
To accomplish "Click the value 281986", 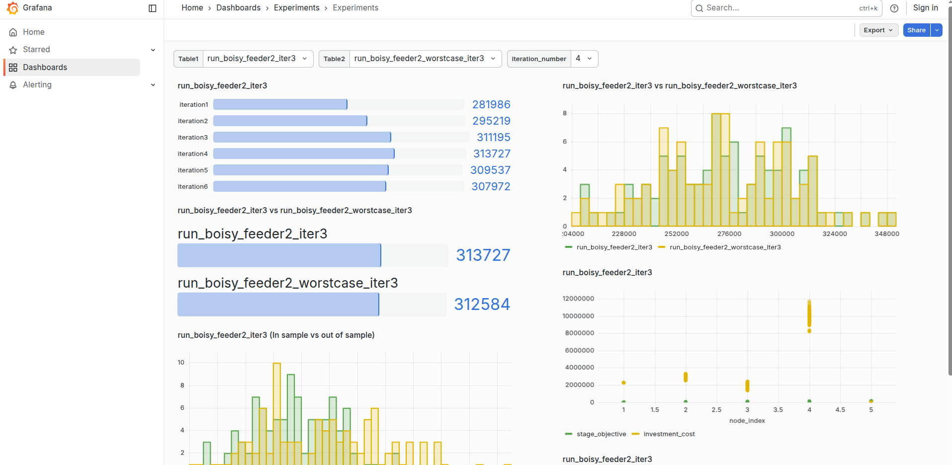I will point(491,104).
